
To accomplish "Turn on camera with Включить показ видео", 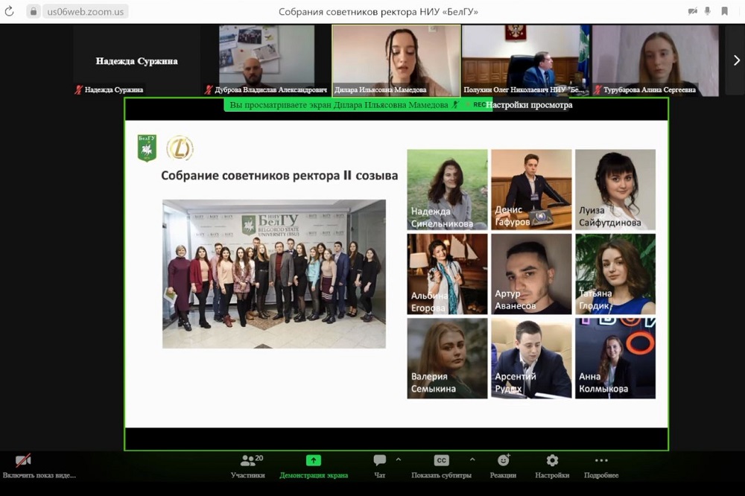I will (x=24, y=461).
